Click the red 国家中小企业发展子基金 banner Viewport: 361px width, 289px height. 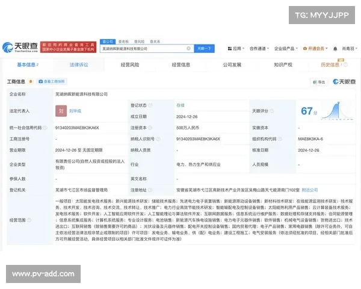68,47
